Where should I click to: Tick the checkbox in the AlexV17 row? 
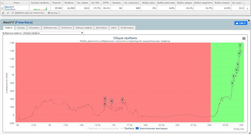2,8
